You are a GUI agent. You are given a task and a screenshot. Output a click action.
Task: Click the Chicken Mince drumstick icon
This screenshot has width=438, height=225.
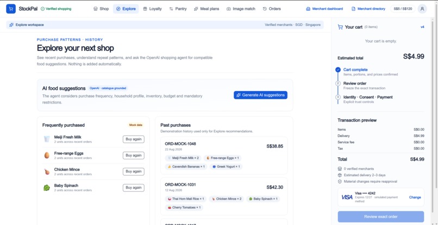[47, 171]
